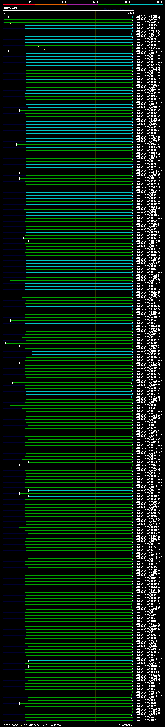Image resolution: width=165 pixels, height=727 pixels.
Task: Select the UniRef100_A3D6F1 label
Action: point(148,133)
